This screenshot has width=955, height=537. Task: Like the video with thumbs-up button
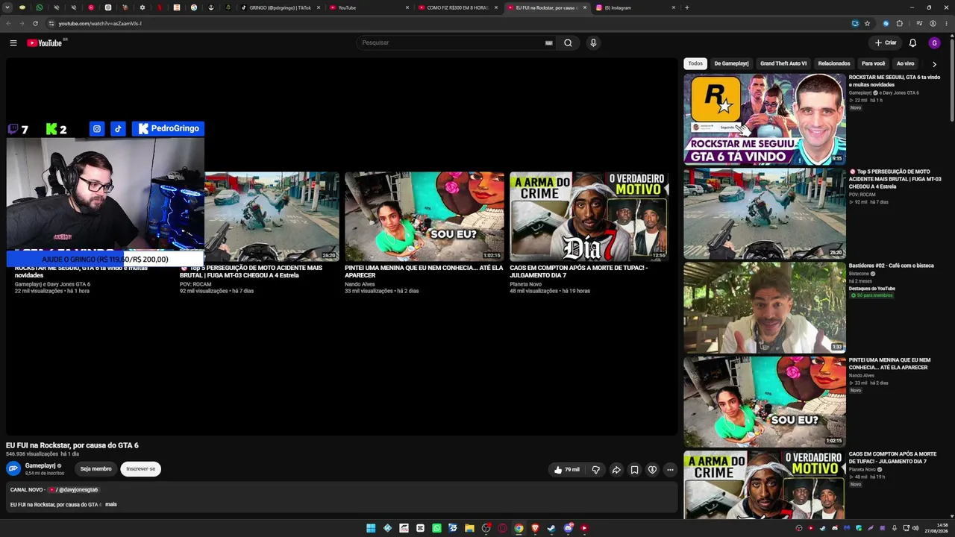point(566,470)
